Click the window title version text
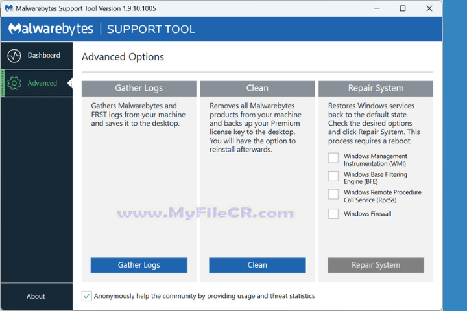 click(86, 8)
